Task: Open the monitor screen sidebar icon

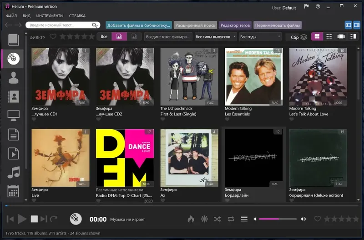Action: click(x=14, y=115)
